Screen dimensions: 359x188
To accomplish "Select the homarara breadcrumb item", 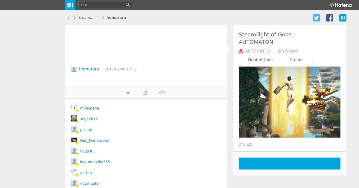I will tap(116, 18).
